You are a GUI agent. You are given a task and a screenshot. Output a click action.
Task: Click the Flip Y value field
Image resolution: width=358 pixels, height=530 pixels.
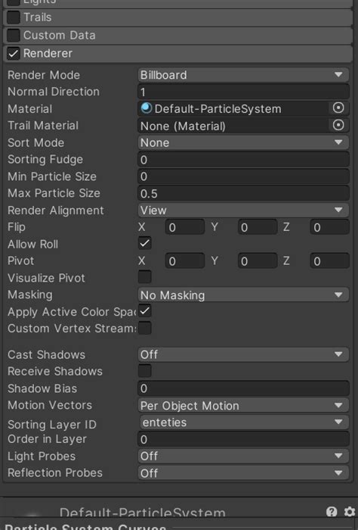[258, 227]
